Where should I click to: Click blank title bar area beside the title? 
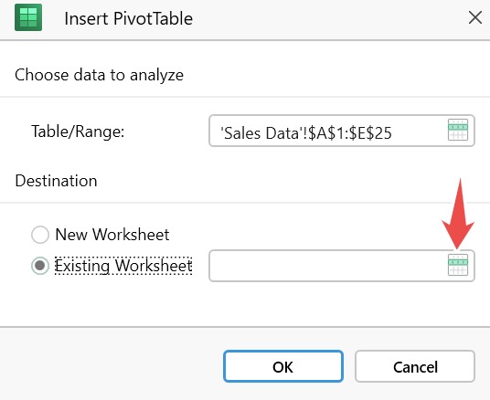(328, 19)
